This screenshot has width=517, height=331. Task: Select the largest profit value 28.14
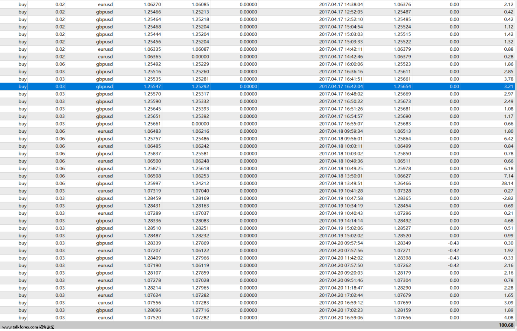tap(507, 183)
